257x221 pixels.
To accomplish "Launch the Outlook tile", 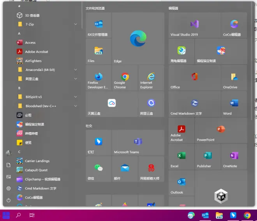I will coord(181,183).
